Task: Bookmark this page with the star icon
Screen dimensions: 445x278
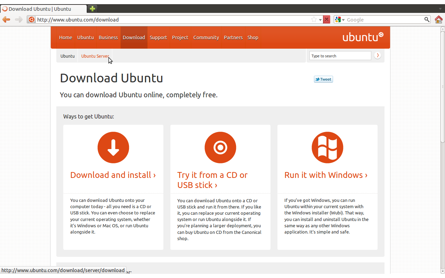Action: (x=314, y=20)
